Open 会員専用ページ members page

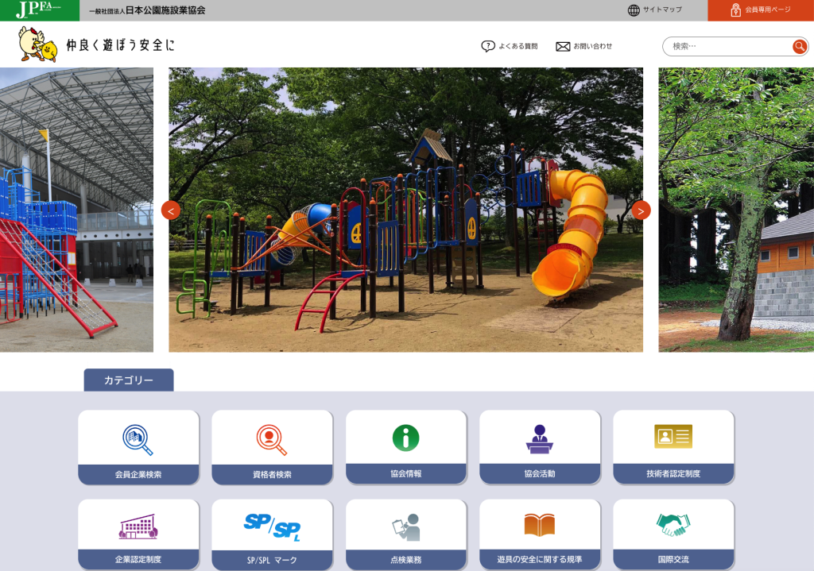760,10
